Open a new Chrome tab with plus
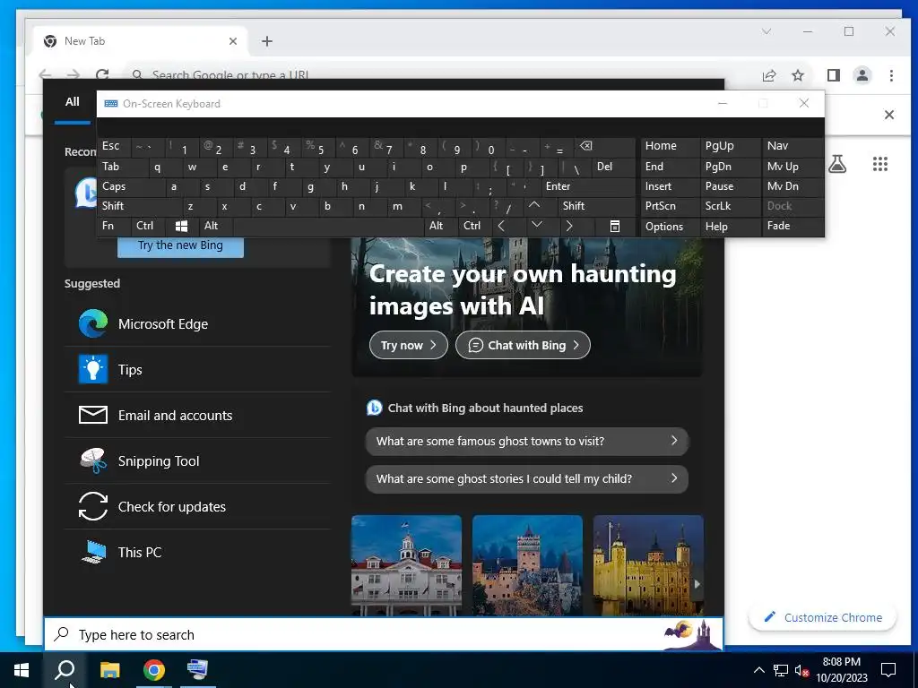 coord(267,41)
